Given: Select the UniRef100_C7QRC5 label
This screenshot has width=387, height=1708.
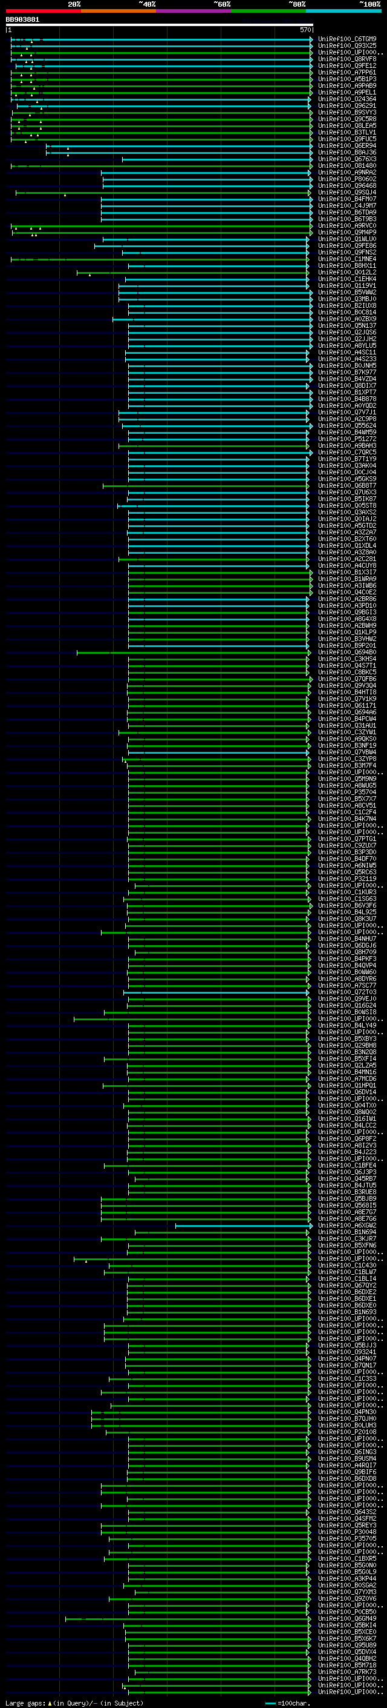Looking at the screenshot, I should point(347,452).
